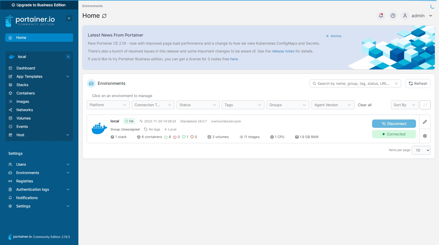Collapse the sidebar with double-chevron icon

pyautogui.click(x=69, y=18)
